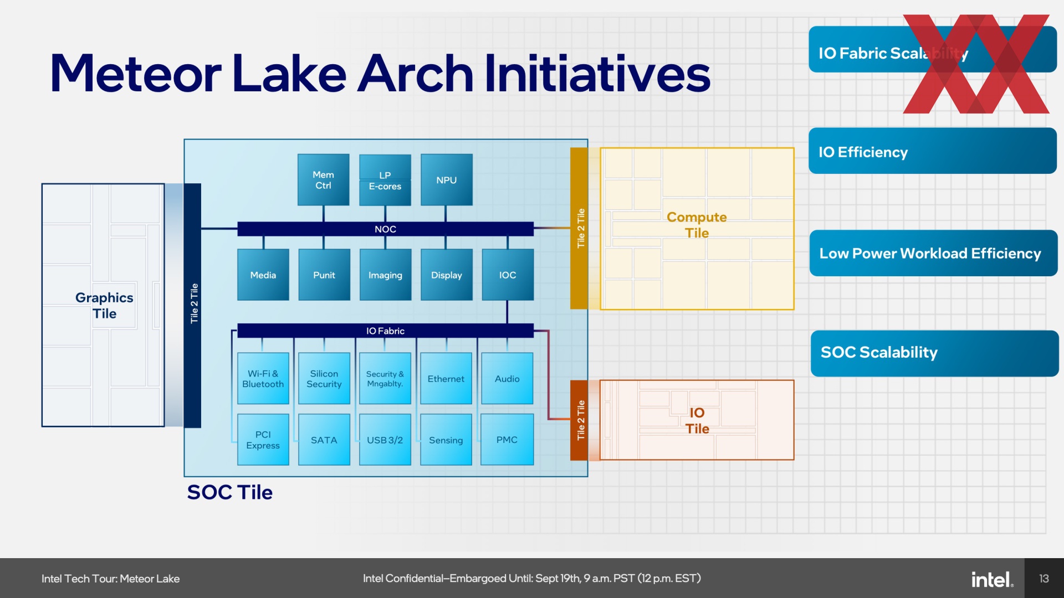Select the Audio block
The width and height of the screenshot is (1064, 598).
(507, 379)
